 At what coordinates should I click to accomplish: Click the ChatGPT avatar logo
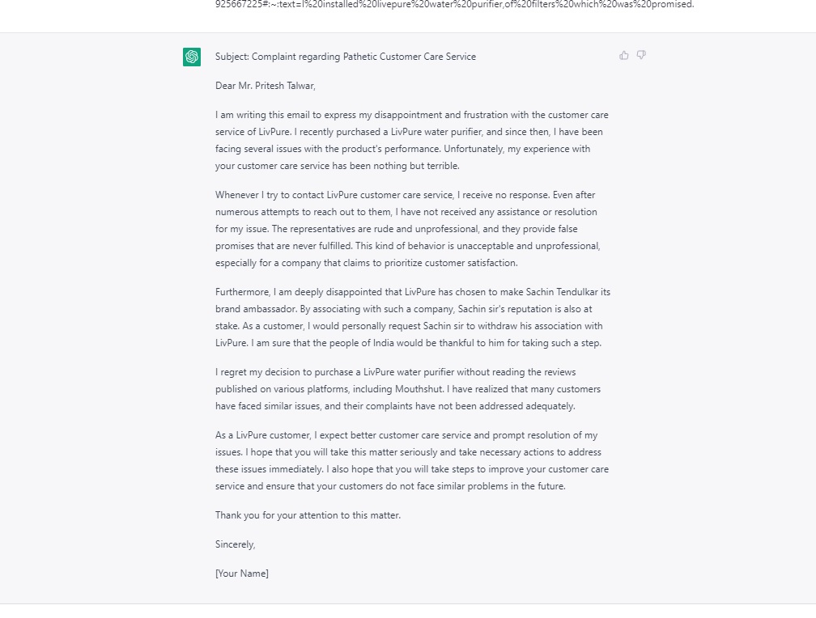click(x=192, y=57)
